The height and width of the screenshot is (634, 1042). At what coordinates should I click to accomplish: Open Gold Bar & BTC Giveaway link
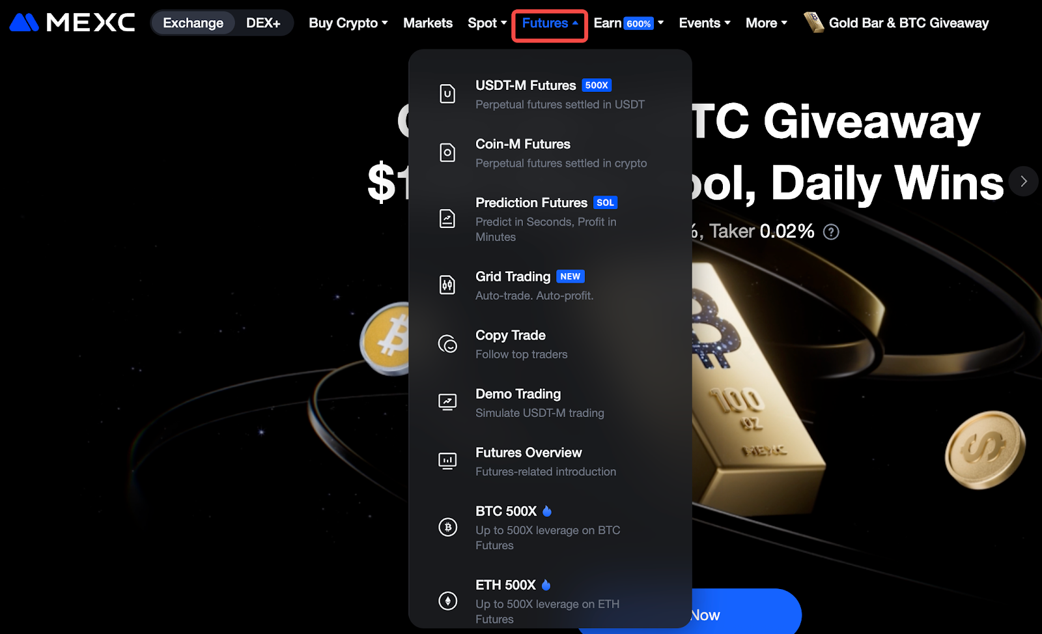point(896,23)
